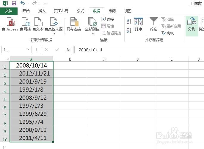
Task: Sort descending Z to A
Action: 129,30
